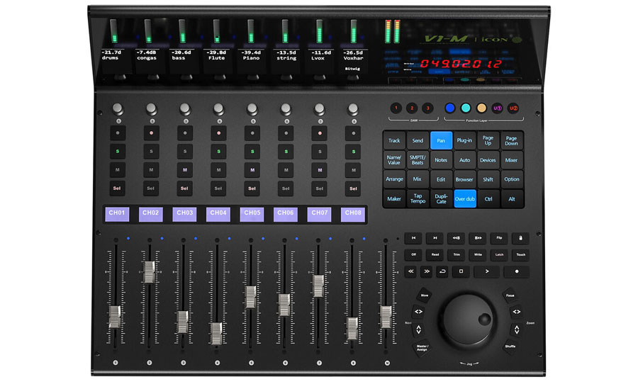
Task: Switch display with SMPTE/Beats button
Action: click(x=418, y=160)
